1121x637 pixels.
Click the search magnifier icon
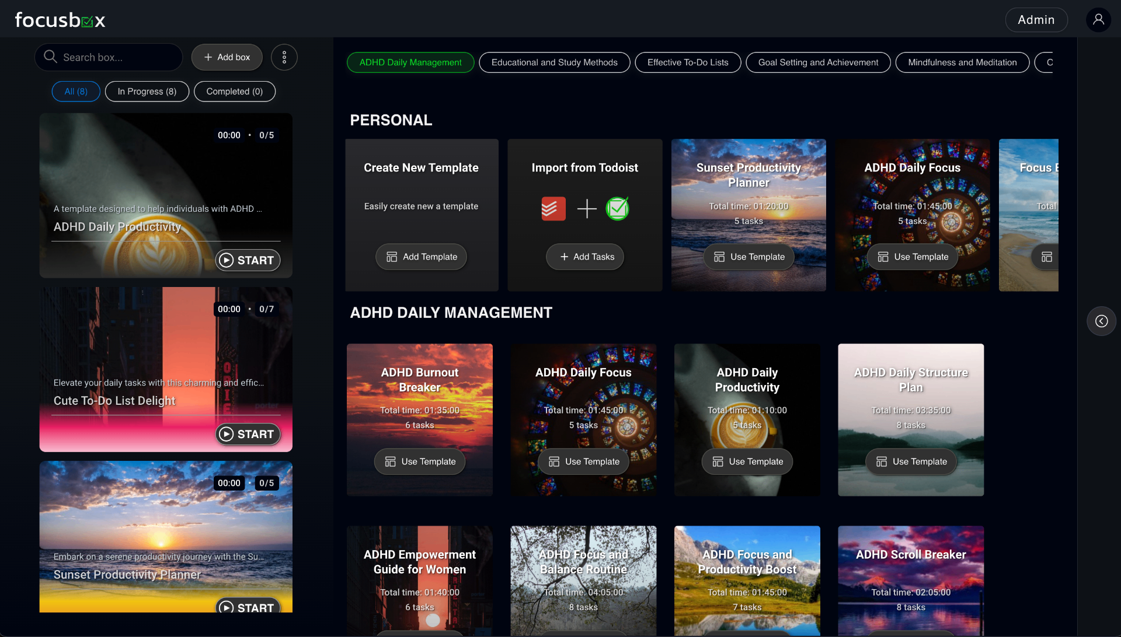click(51, 57)
